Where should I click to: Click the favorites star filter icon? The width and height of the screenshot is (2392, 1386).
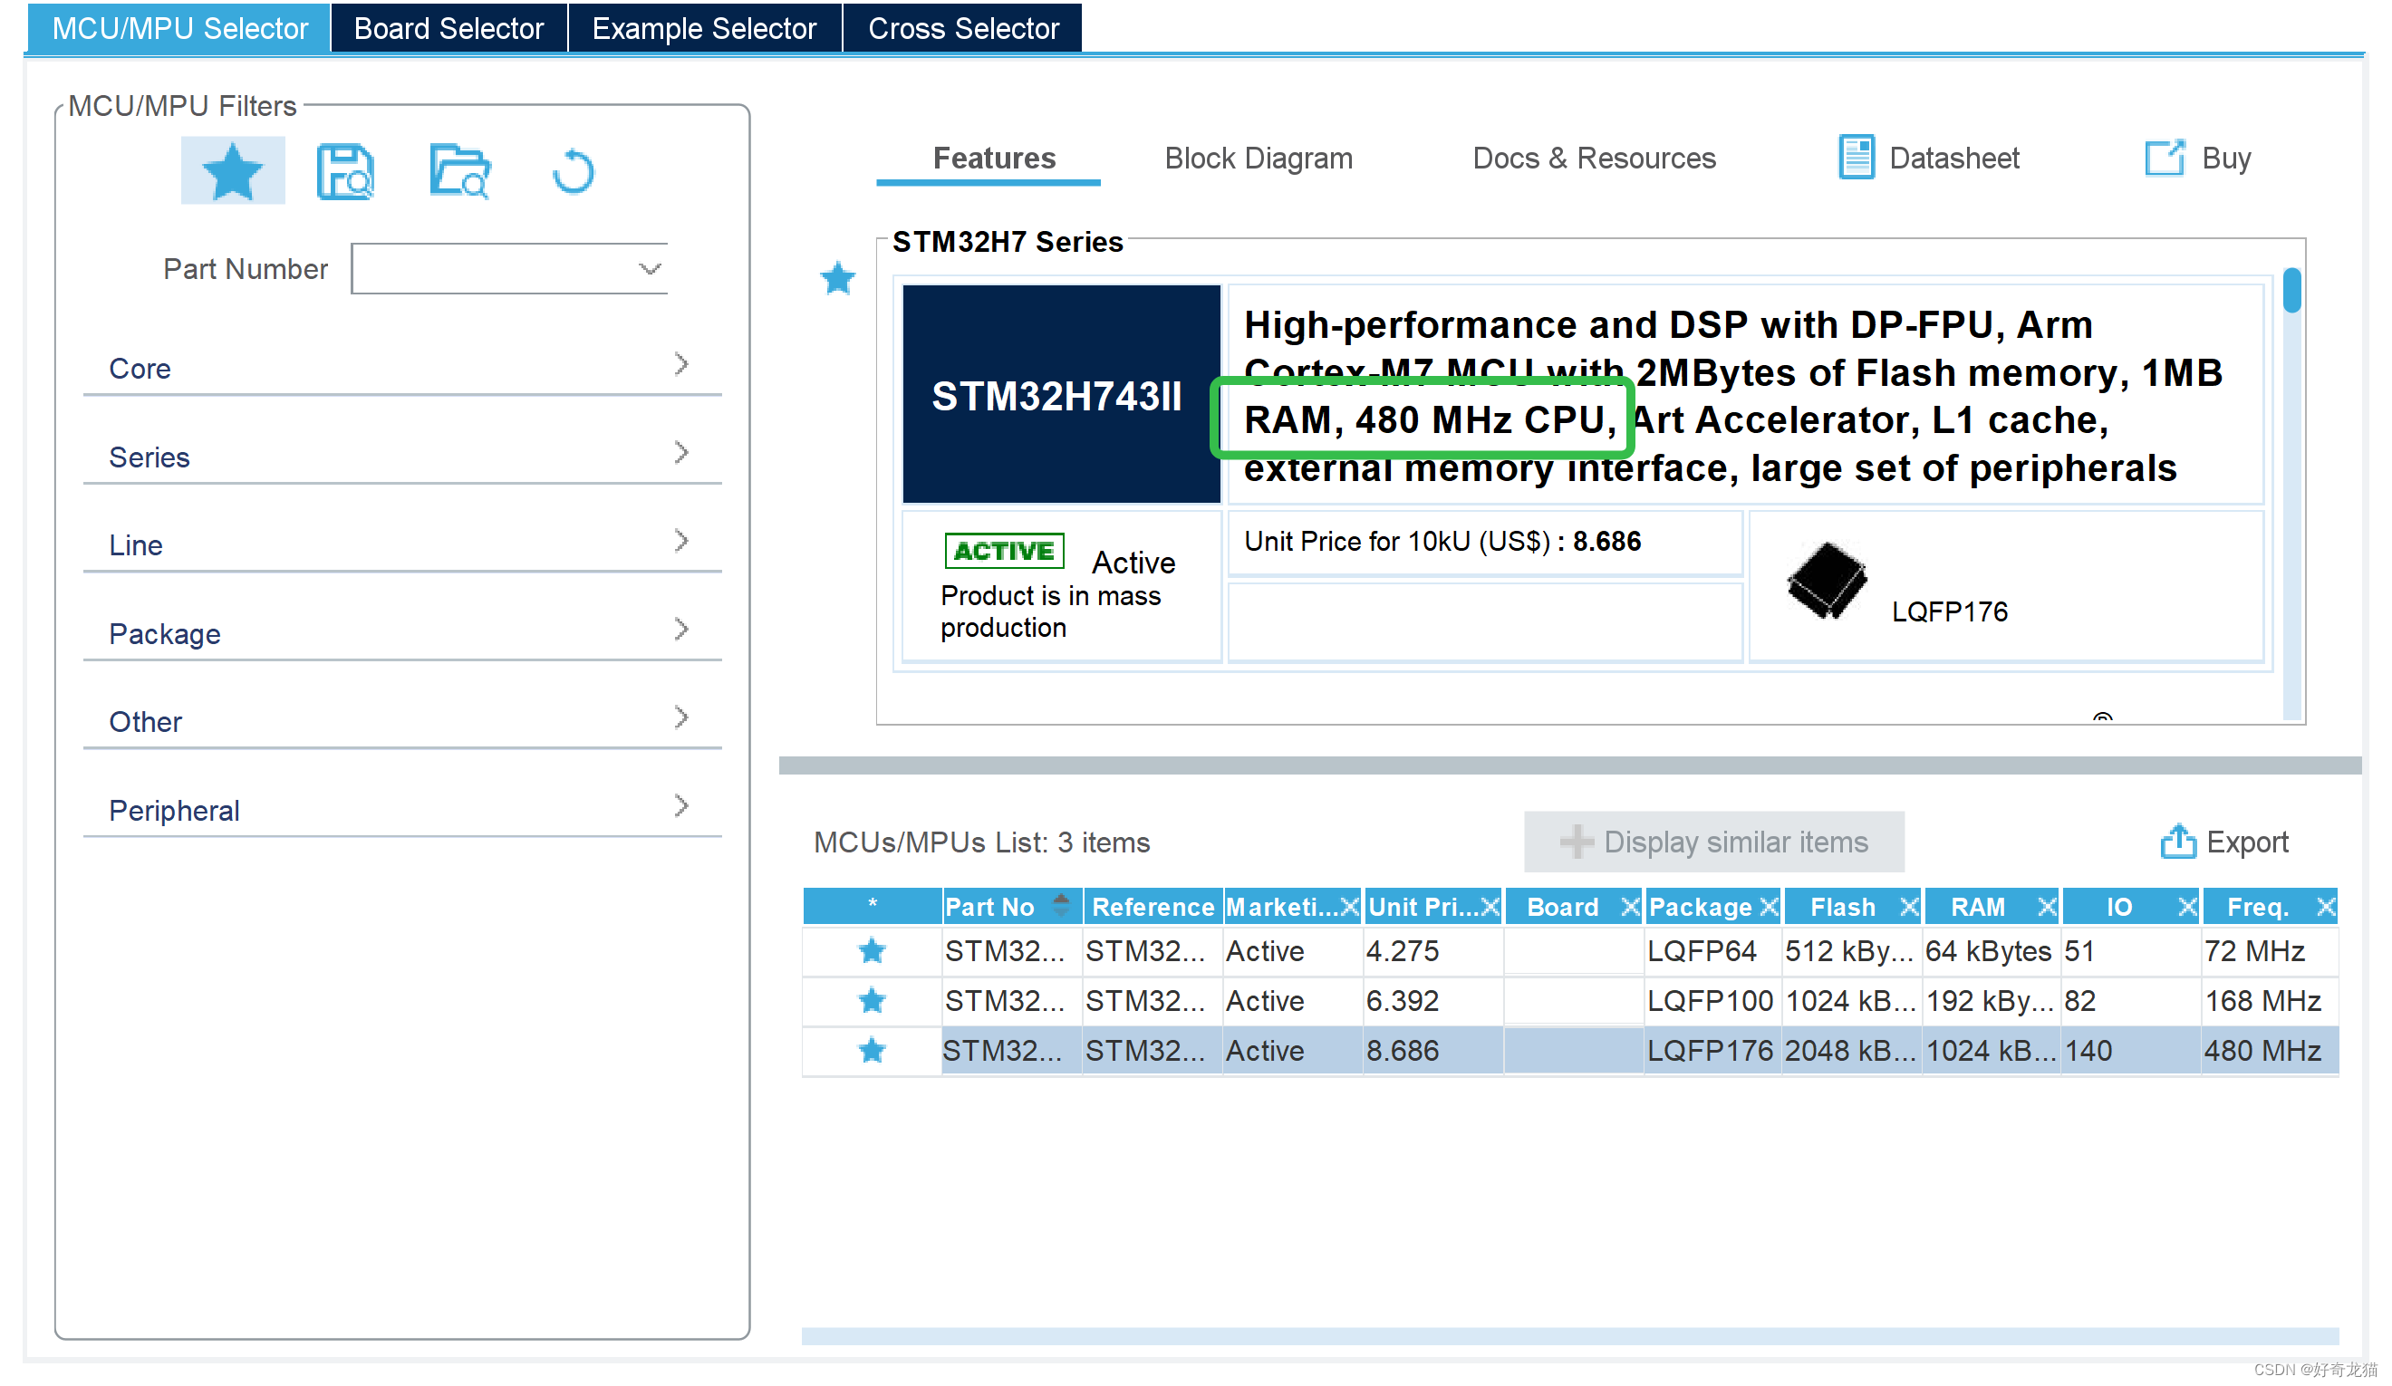click(233, 171)
